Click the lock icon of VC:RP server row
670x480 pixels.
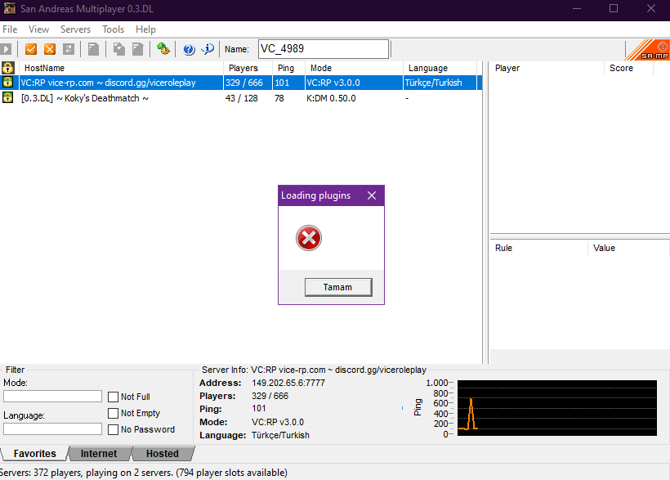point(7,82)
